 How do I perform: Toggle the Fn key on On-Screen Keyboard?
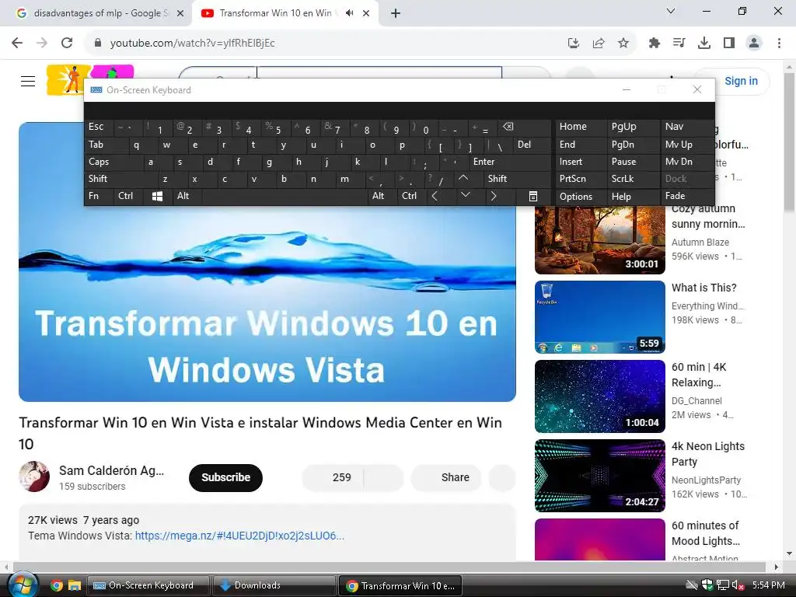click(99, 196)
